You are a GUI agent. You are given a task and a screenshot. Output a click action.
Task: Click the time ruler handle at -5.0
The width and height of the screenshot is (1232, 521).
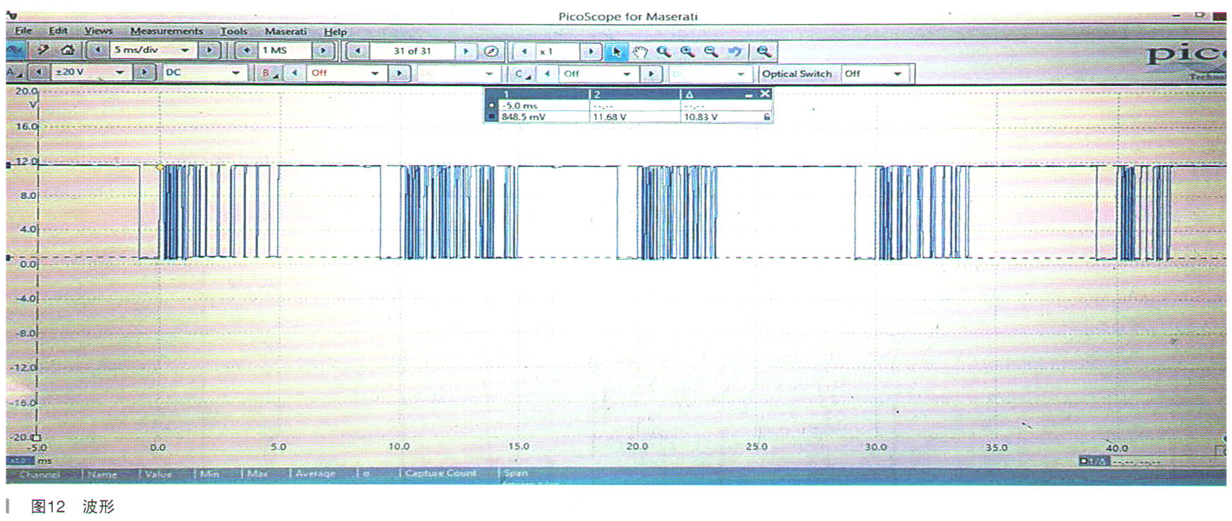pyautogui.click(x=37, y=438)
